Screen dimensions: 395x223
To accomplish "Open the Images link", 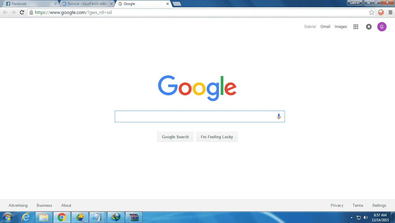I will pos(341,27).
